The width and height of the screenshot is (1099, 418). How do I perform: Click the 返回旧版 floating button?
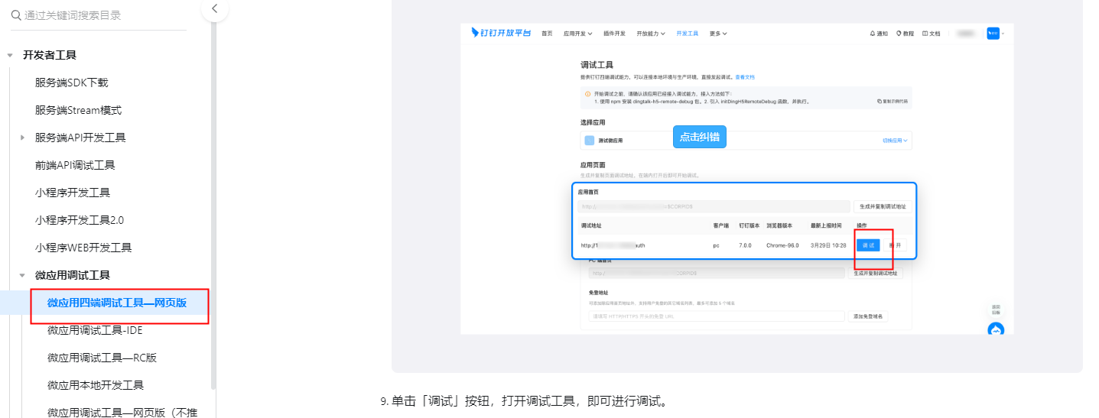(x=996, y=309)
